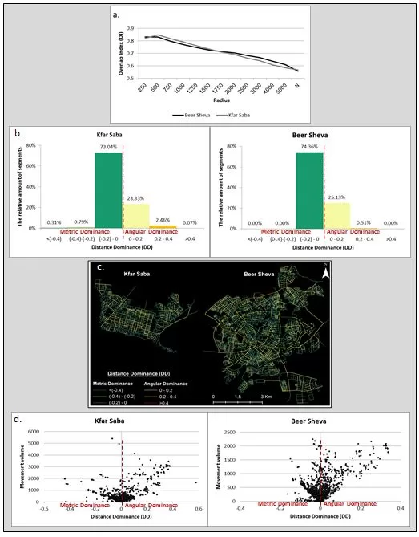
Task: Click the Kfar Saba scatter plot title
Action: point(109,421)
